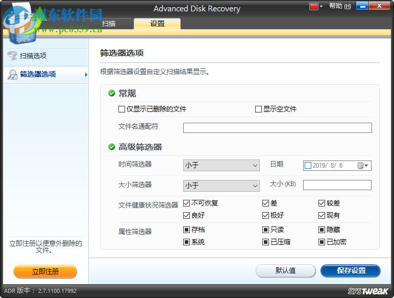Uncheck the 良好 health filter

(186, 215)
